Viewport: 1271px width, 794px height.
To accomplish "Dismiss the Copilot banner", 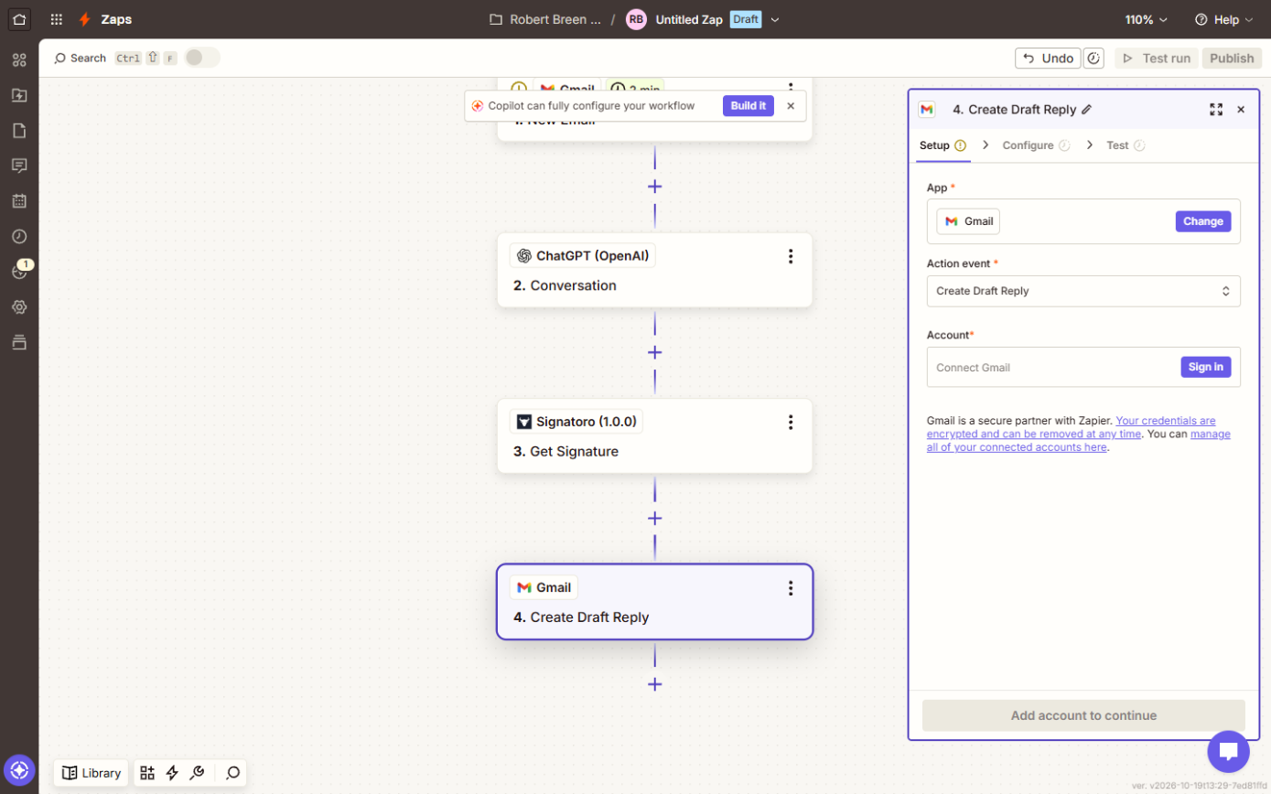I will [791, 106].
